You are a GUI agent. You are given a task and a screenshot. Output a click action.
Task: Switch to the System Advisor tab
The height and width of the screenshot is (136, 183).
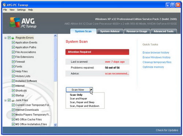110,31
